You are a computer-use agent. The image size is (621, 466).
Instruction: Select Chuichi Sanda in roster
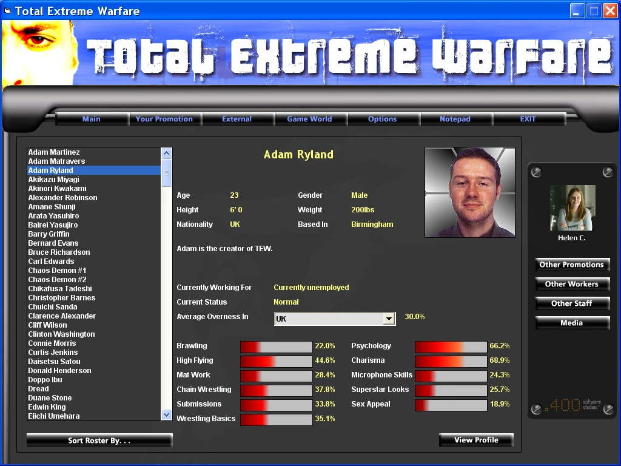(x=94, y=307)
